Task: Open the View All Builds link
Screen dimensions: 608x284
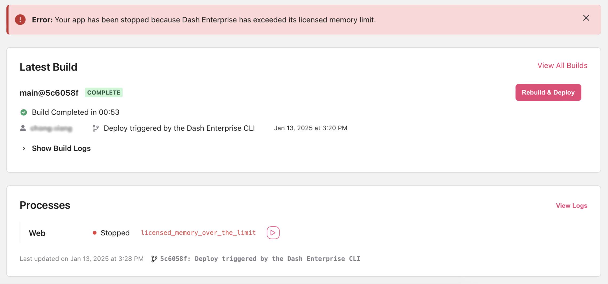Action: pos(562,66)
